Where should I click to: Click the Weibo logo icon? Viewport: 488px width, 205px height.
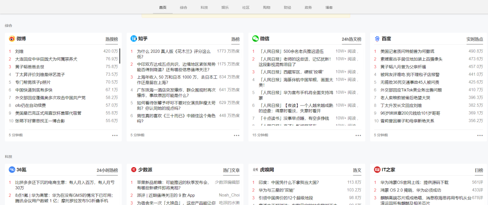(x=12, y=39)
